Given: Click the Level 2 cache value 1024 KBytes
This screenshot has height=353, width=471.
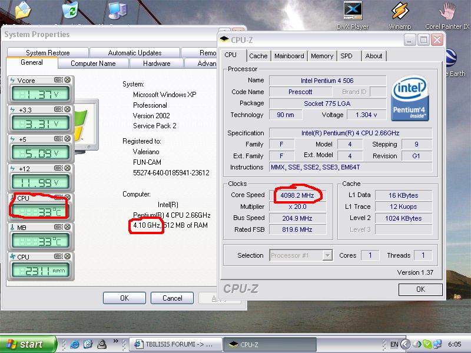Looking at the screenshot, I should pyautogui.click(x=403, y=218).
